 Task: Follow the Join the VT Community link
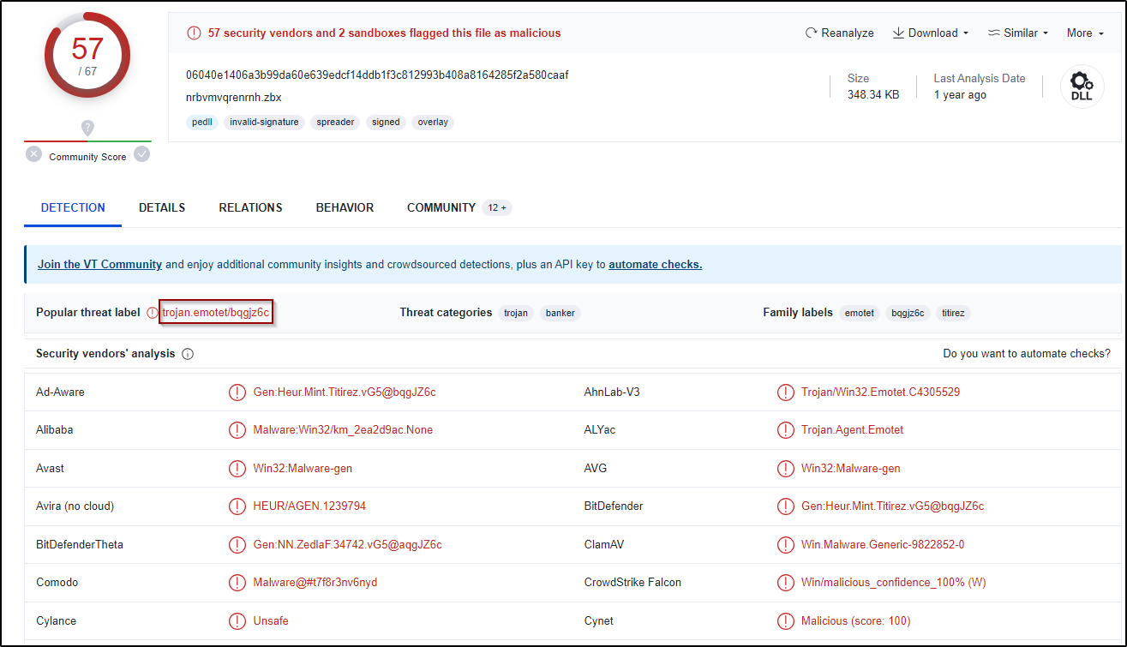[x=99, y=265]
